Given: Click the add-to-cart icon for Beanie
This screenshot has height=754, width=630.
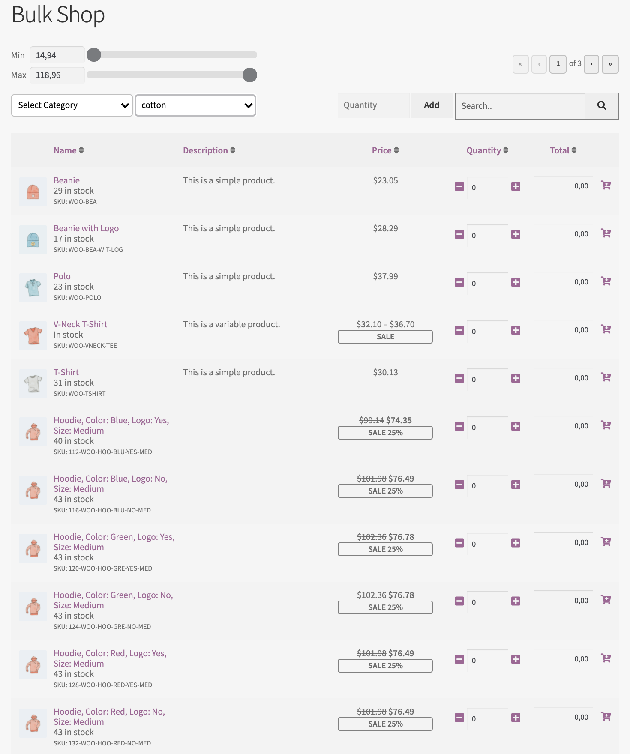Looking at the screenshot, I should pos(606,186).
